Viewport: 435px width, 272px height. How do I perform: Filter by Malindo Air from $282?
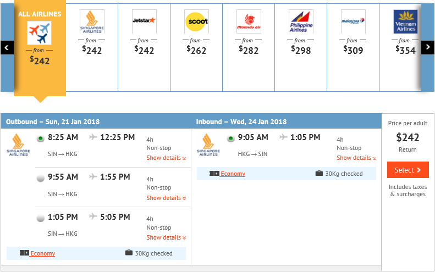point(249,47)
